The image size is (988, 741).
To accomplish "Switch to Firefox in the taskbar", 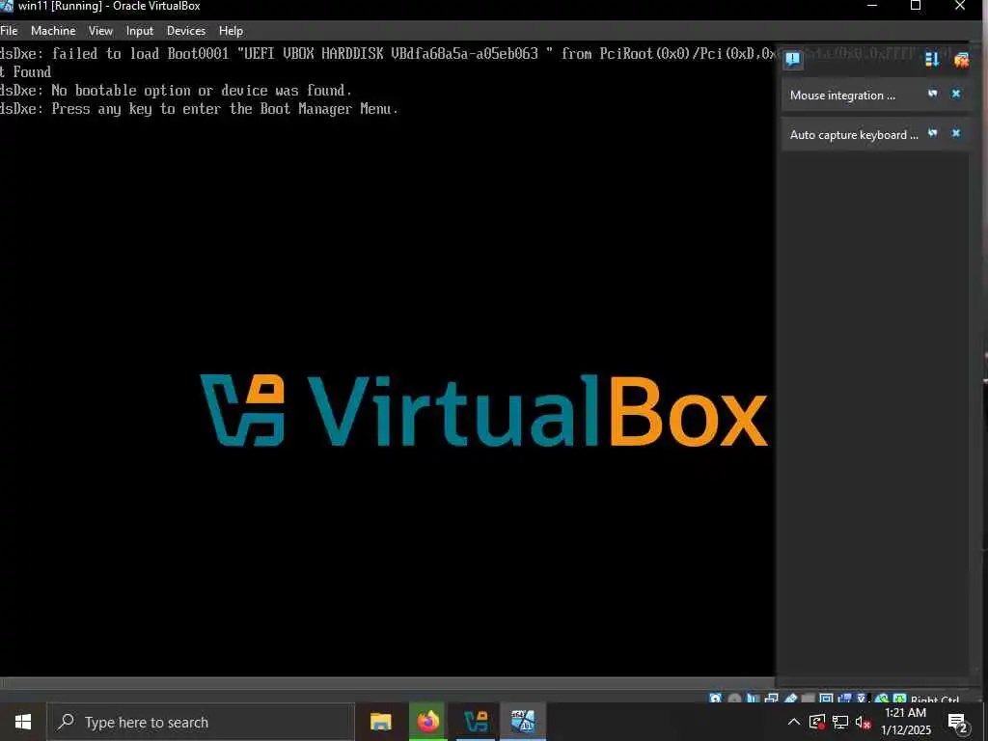I will [x=427, y=722].
